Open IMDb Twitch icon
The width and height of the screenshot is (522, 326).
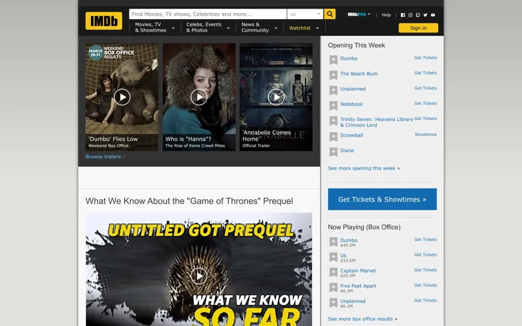point(418,15)
